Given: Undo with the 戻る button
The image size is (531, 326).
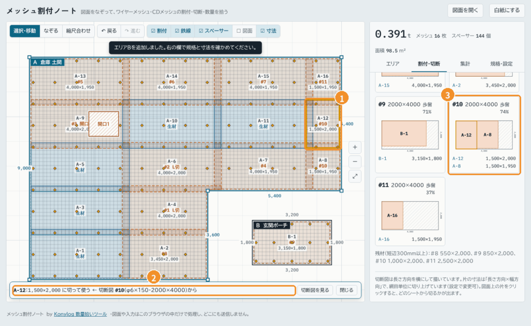Looking at the screenshot, I should coord(109,31).
